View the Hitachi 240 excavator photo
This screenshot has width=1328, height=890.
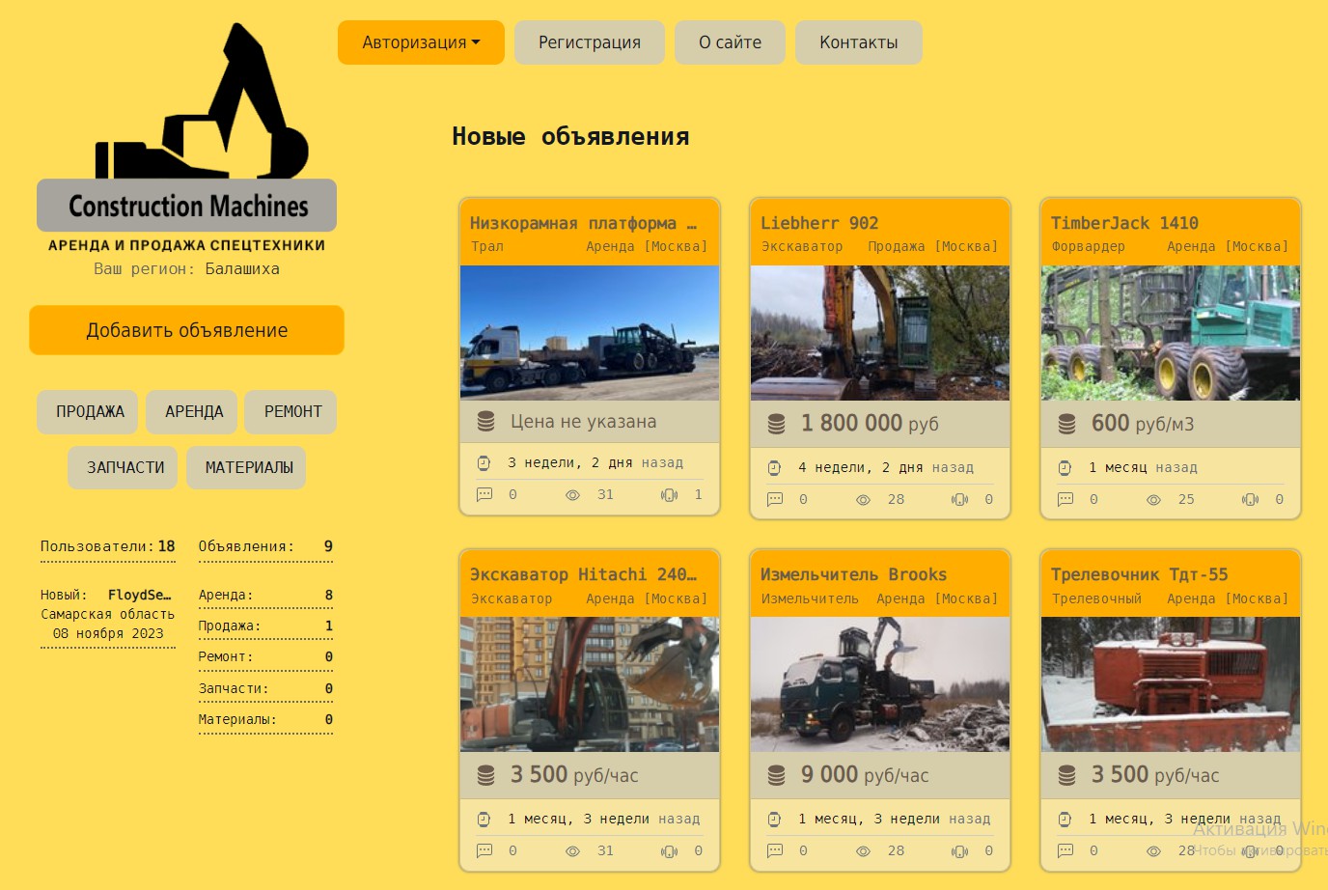(x=590, y=684)
